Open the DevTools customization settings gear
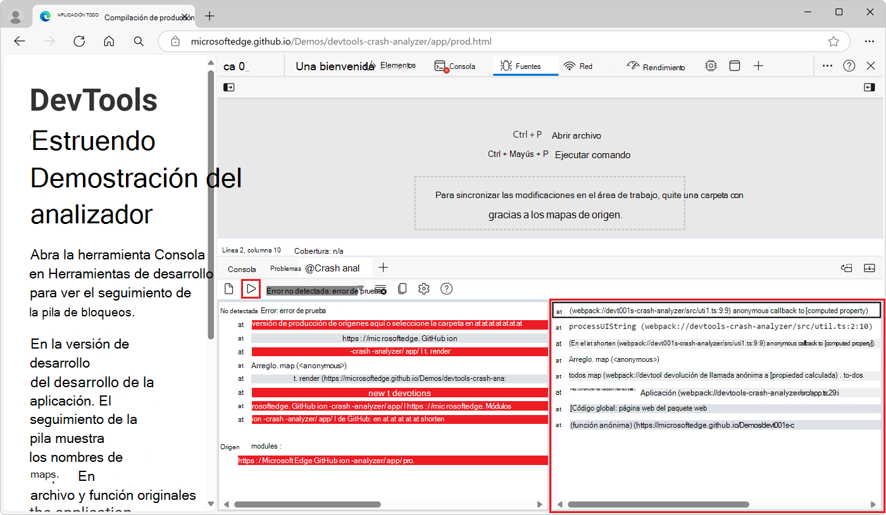The image size is (886, 515). click(x=711, y=65)
